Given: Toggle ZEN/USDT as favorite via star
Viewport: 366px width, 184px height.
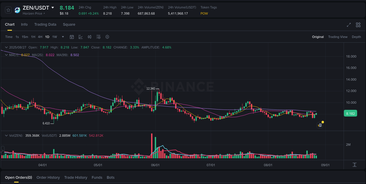Looking at the screenshot, I should pyautogui.click(x=8, y=10).
